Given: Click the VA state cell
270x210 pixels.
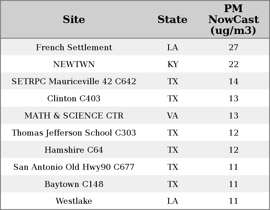Looking at the screenshot, I should tap(173, 115).
